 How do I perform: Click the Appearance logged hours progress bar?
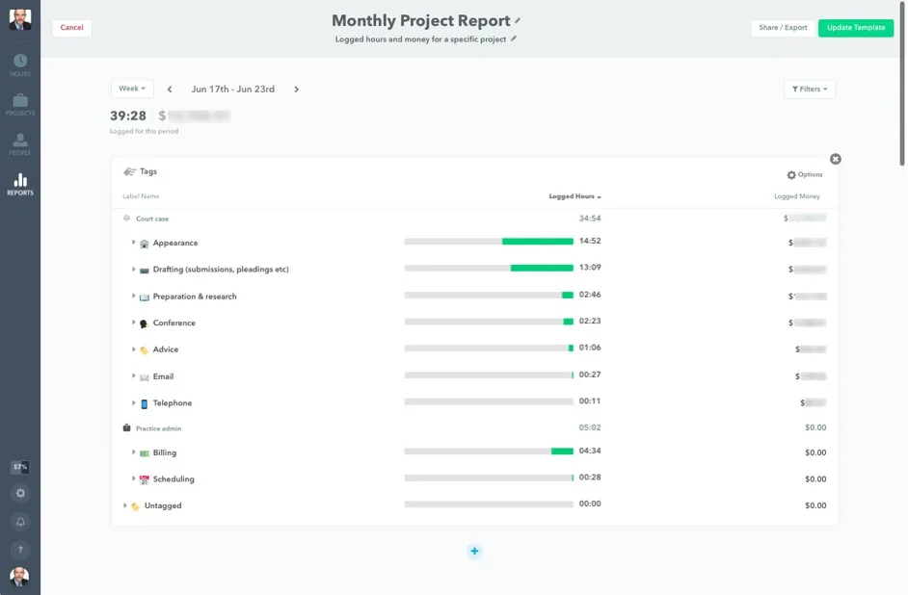pyautogui.click(x=489, y=243)
